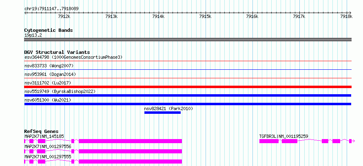Viewport: 363px width, 166px height.
Task: Click the first exon of TGFBR3L
Action: (x=269, y=141)
